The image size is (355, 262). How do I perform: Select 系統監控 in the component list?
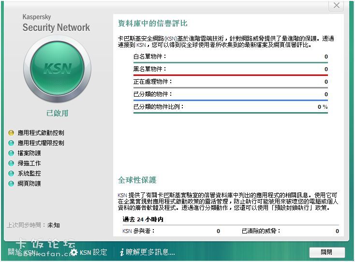29,174
